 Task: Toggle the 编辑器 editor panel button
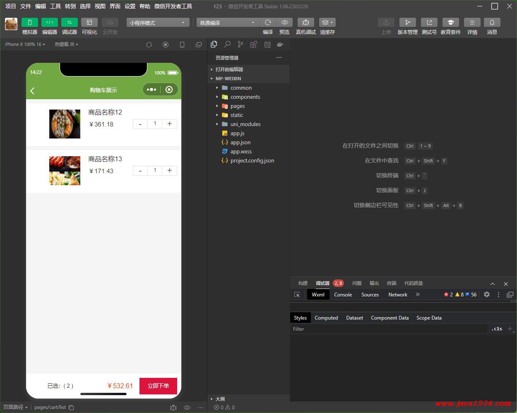[x=50, y=22]
